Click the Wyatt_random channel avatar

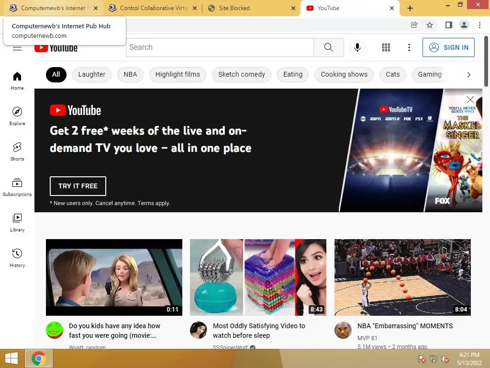tap(55, 330)
